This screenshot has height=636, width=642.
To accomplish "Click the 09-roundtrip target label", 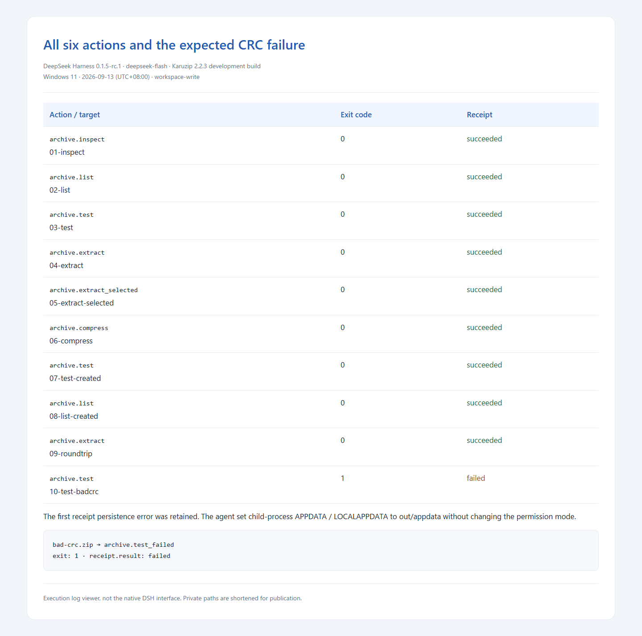I will (x=71, y=454).
